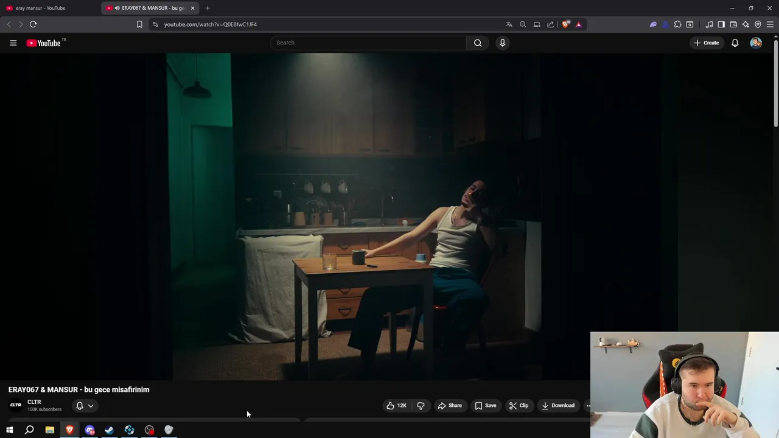The width and height of the screenshot is (779, 438).
Task: Open the Create menu
Action: [x=706, y=43]
